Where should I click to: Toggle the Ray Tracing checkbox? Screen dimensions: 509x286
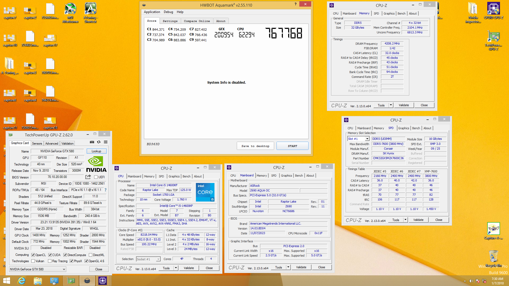[x=50, y=261]
